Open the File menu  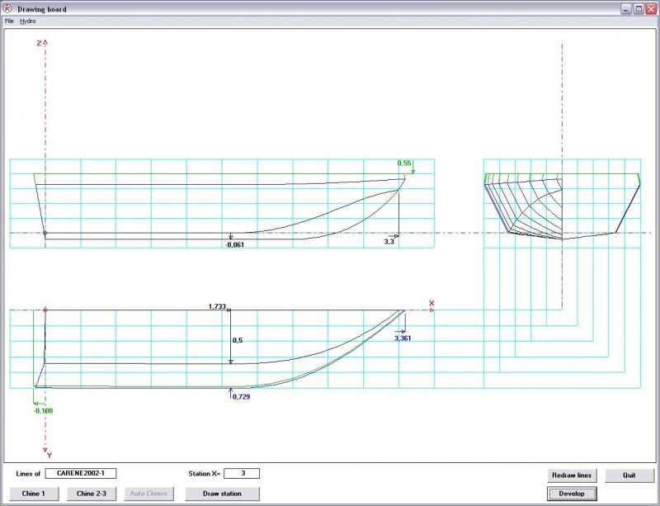point(9,21)
